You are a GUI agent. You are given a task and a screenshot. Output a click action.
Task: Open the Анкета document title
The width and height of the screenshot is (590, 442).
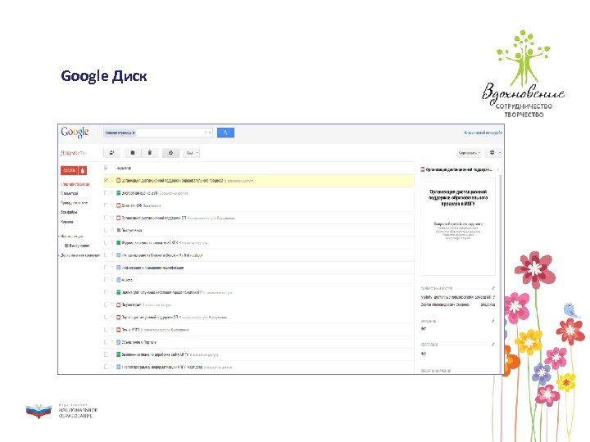(127, 280)
